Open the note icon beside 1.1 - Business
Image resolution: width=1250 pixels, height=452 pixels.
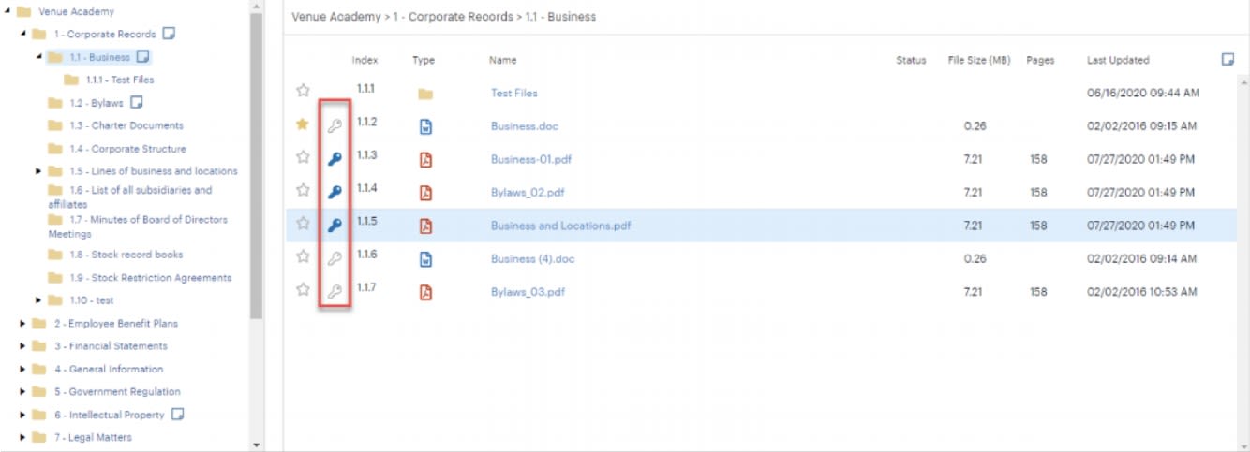tap(142, 56)
